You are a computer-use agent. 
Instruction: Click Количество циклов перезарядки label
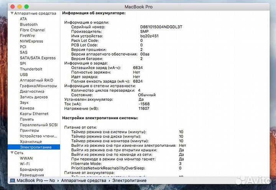103,90
